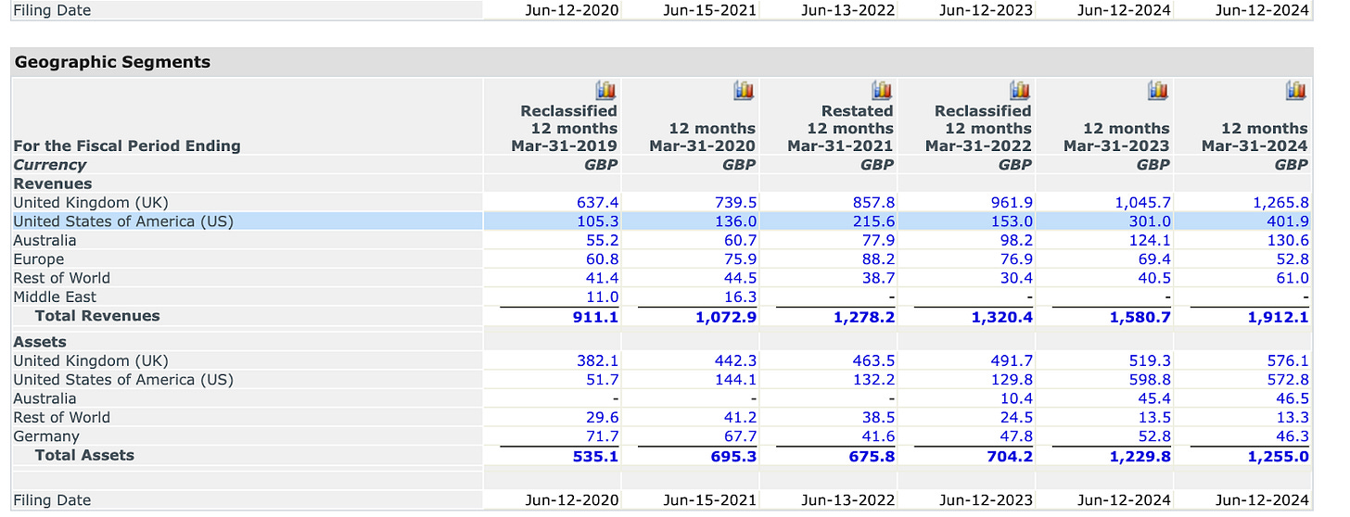Image resolution: width=1350 pixels, height=517 pixels.
Task: Open chart icon above Mar-31-2022 column
Action: (x=1020, y=90)
